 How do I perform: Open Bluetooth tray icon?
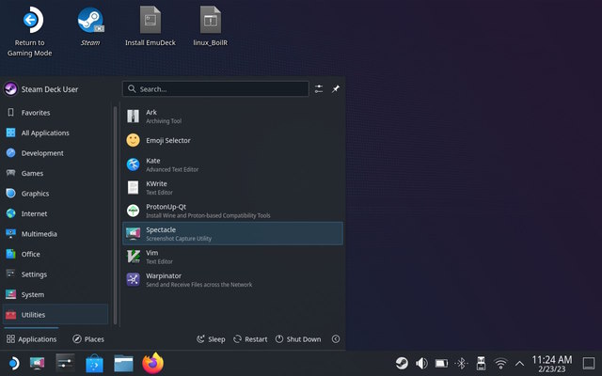coord(461,363)
